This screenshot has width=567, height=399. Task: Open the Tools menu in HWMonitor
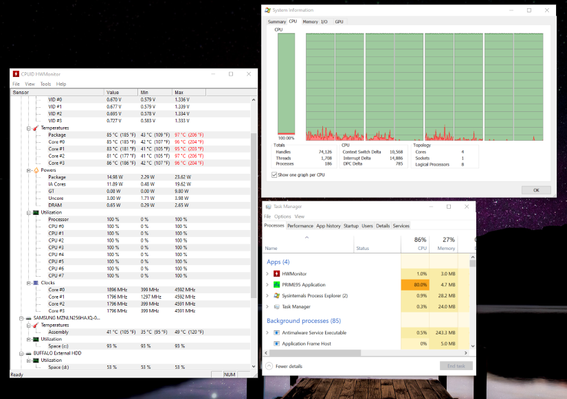click(45, 84)
